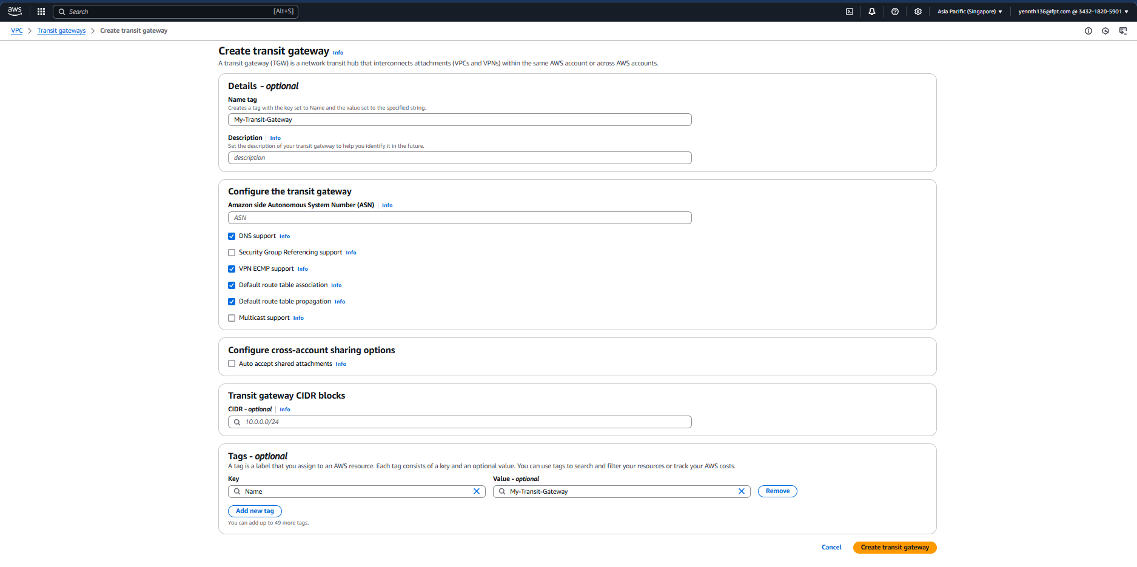Open the notifications bell icon
The image size is (1137, 567).
[872, 12]
